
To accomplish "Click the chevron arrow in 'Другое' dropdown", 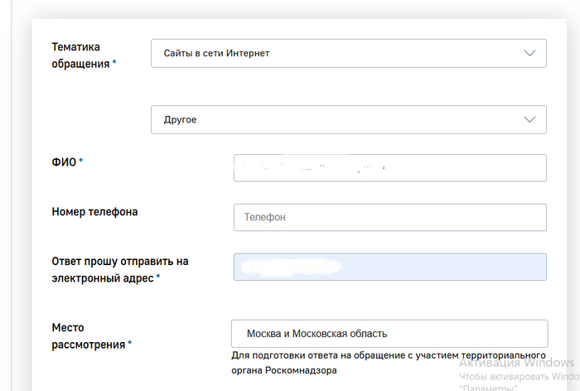I will coord(530,119).
